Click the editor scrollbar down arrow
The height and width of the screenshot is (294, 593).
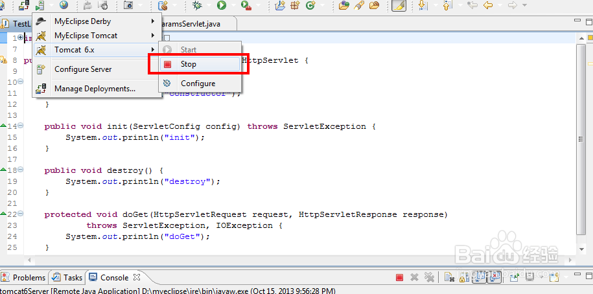581,249
